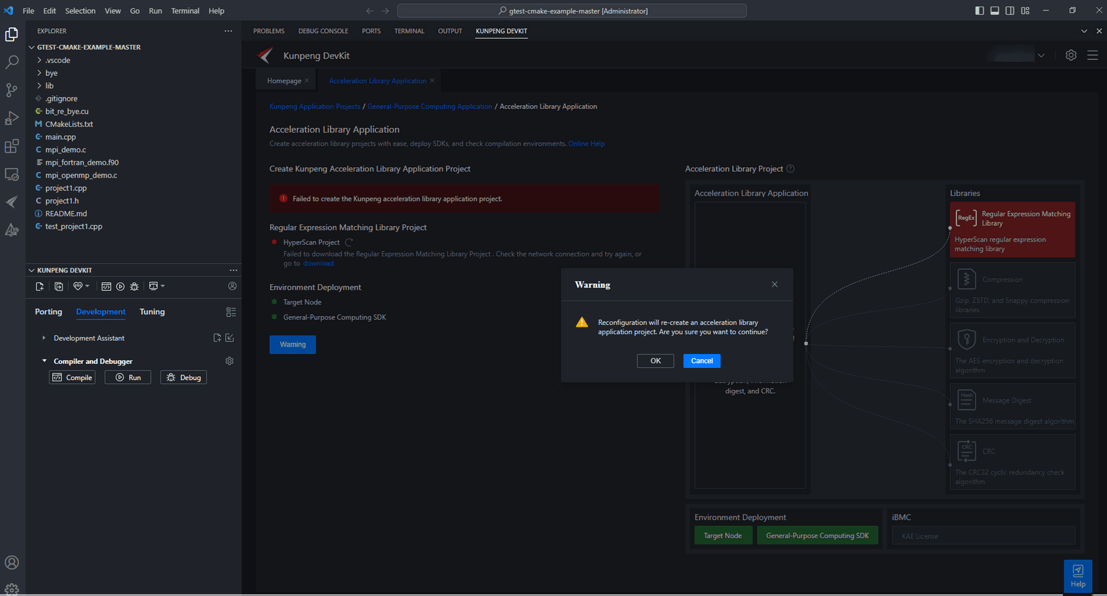Open the Online Help link
Image resolution: width=1107 pixels, height=596 pixels.
pyautogui.click(x=586, y=144)
